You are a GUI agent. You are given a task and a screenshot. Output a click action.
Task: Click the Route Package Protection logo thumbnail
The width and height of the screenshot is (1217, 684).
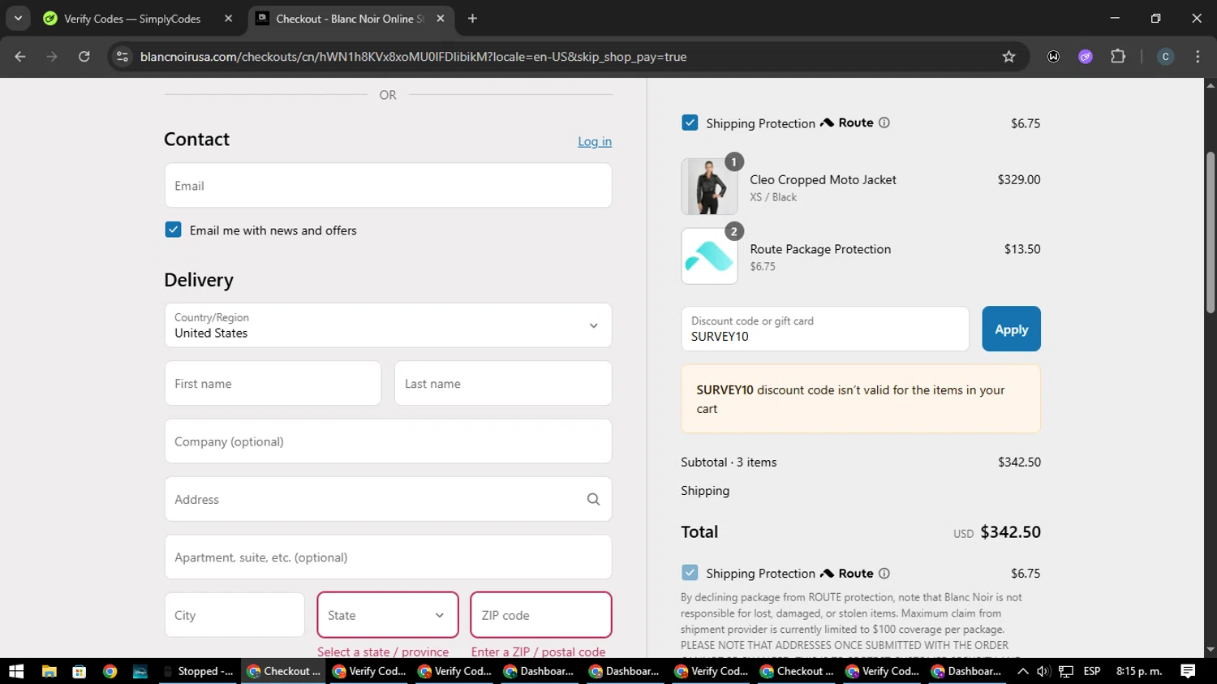(709, 256)
